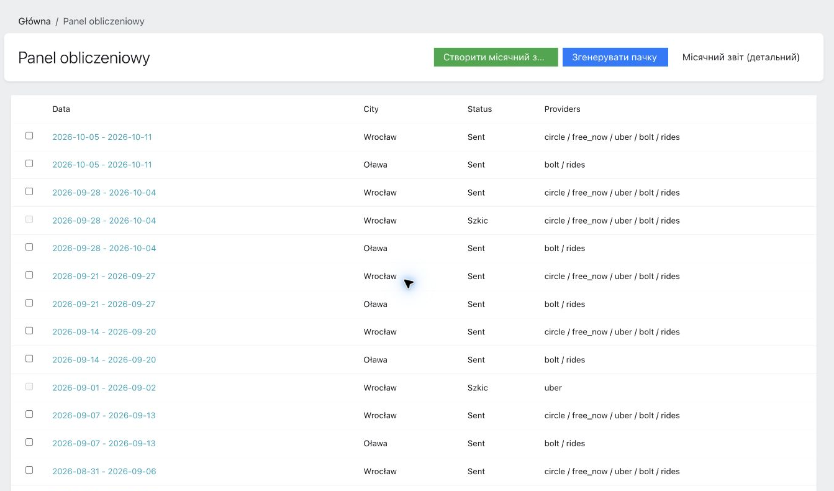Click the 'uber' providers cell
The image size is (834, 491).
pos(553,388)
